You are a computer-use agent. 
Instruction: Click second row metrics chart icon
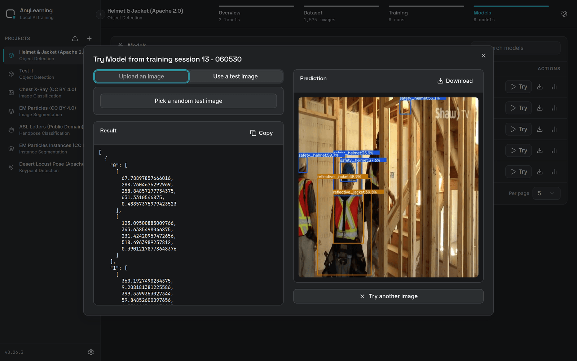click(554, 108)
